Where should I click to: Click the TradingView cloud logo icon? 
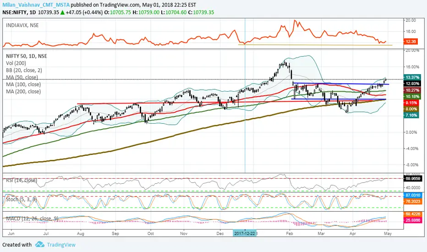pyautogui.click(x=40, y=244)
